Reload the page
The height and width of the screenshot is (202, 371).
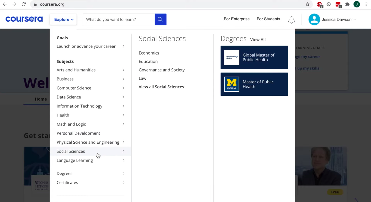23,4
